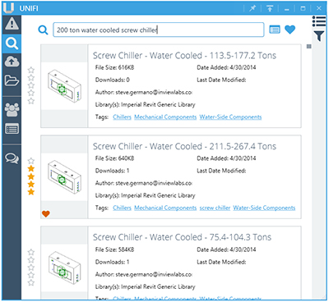
Task: Toggle the orange heart favorite on 211.5-267.4 Tons card
Action: [46, 213]
